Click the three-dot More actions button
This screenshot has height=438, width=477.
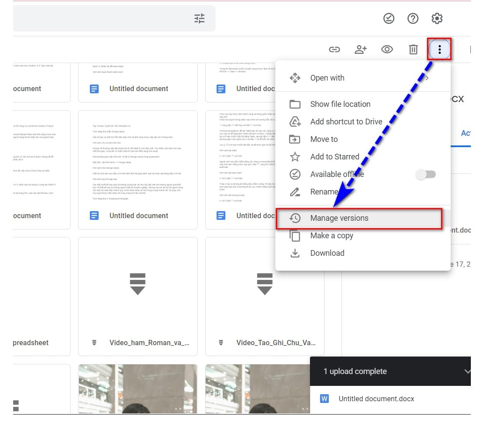point(439,49)
